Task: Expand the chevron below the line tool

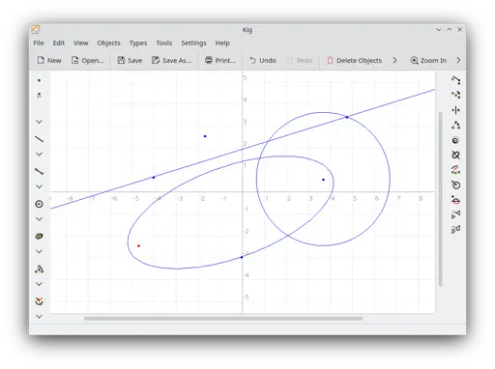Action: point(39,155)
